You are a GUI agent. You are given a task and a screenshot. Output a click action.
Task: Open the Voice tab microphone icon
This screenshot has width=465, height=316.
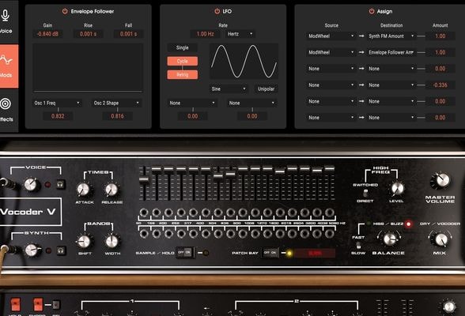coord(6,15)
